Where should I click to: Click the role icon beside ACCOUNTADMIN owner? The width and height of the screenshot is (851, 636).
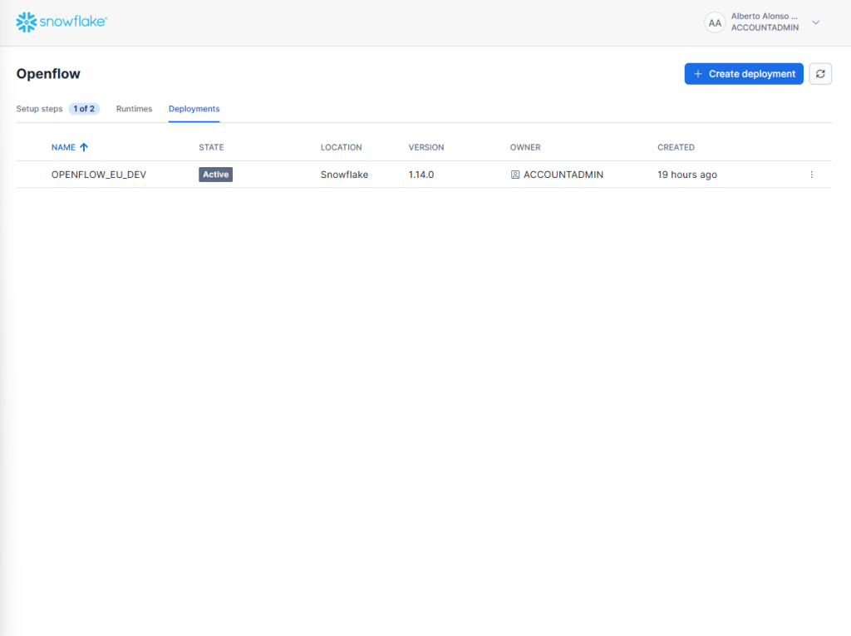tap(515, 175)
